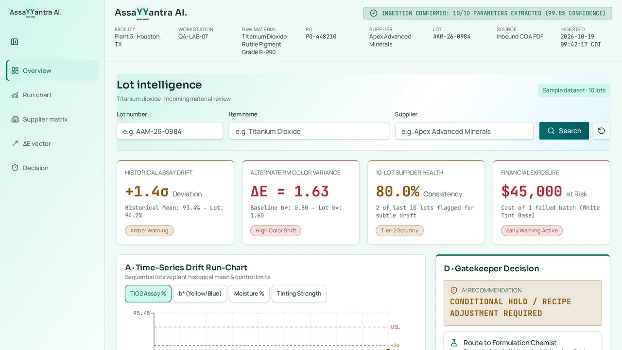The width and height of the screenshot is (622, 350).
Task: Click the Early Warning Active badge
Action: [x=532, y=230]
